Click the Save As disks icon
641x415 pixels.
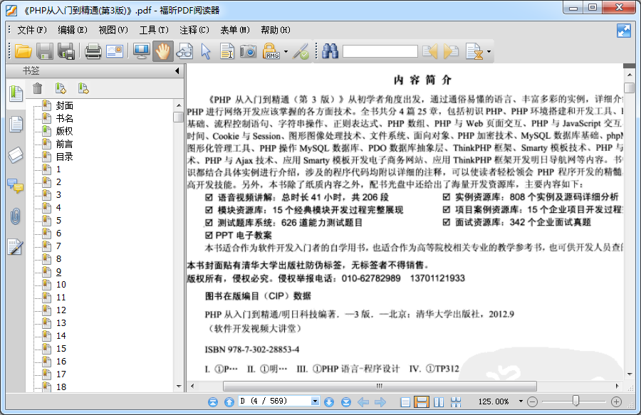pyautogui.click(x=66, y=51)
